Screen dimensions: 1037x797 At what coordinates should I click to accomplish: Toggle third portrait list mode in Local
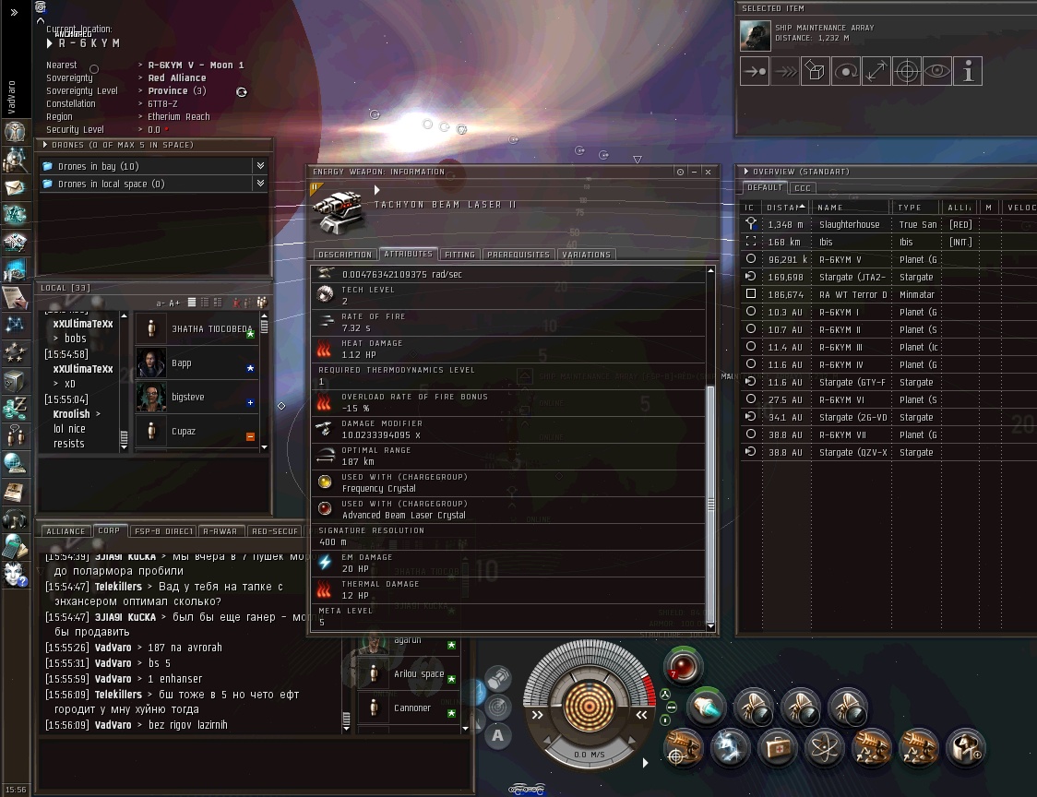point(218,303)
